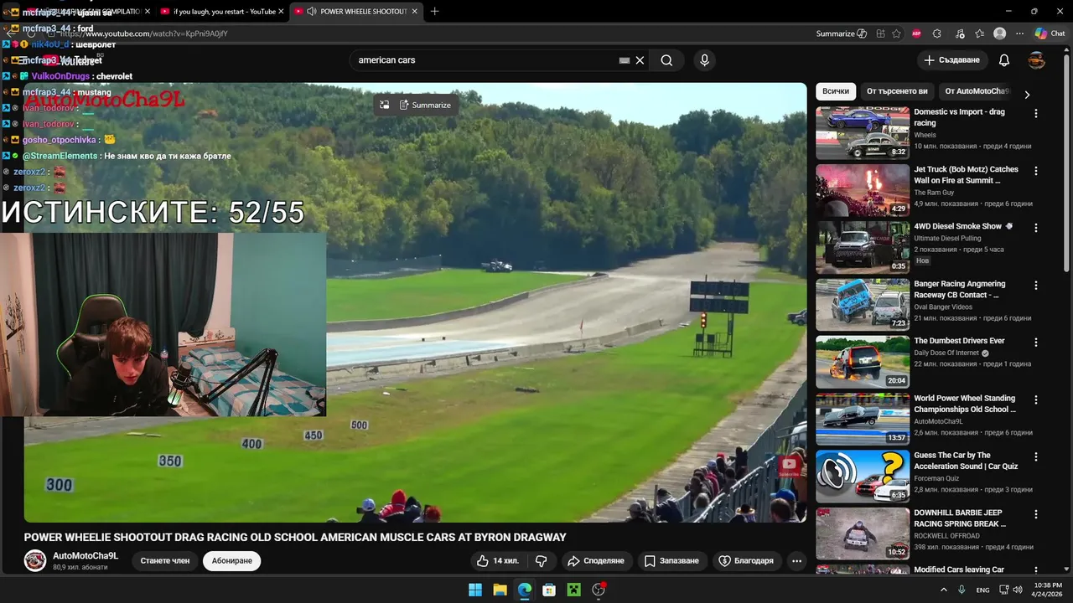The image size is (1073, 603).
Task: Click the Summarize overlay button on video
Action: [x=425, y=105]
